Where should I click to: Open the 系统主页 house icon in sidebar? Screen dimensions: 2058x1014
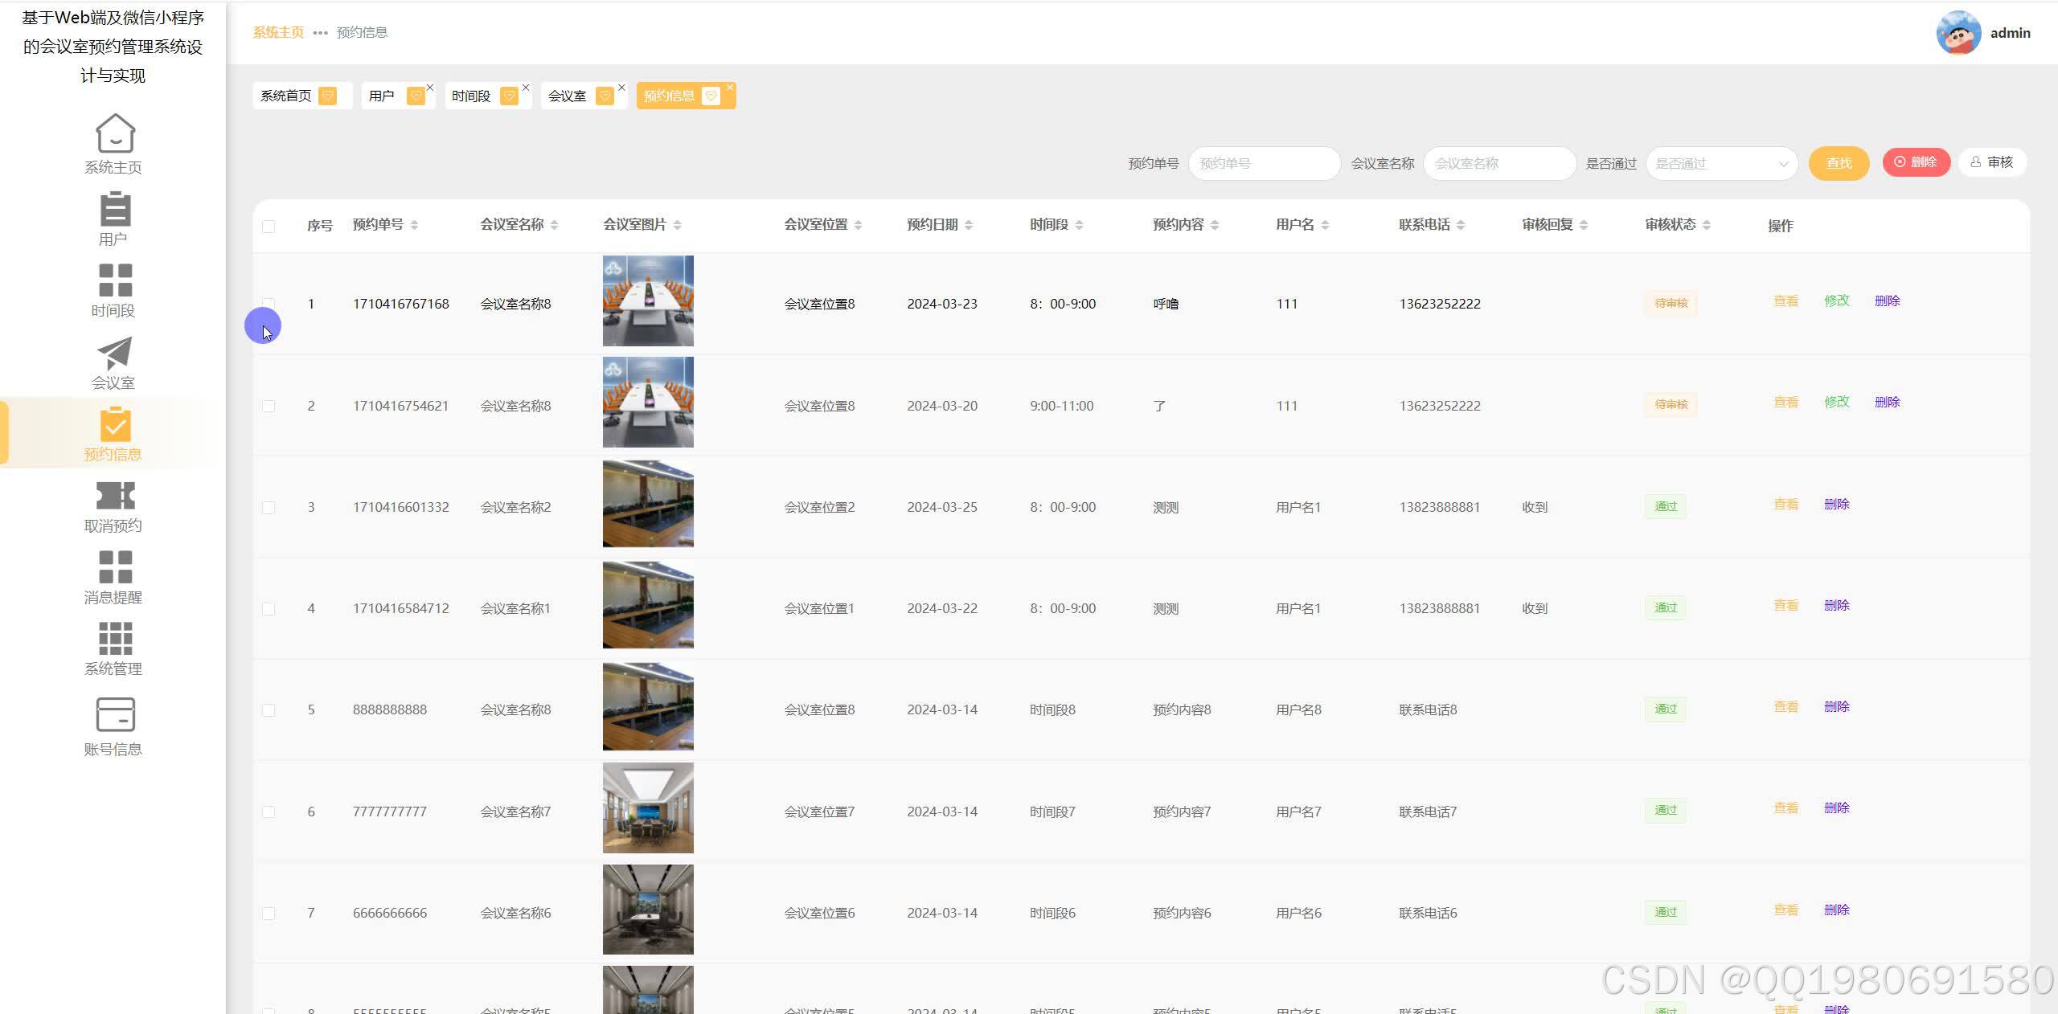115,133
